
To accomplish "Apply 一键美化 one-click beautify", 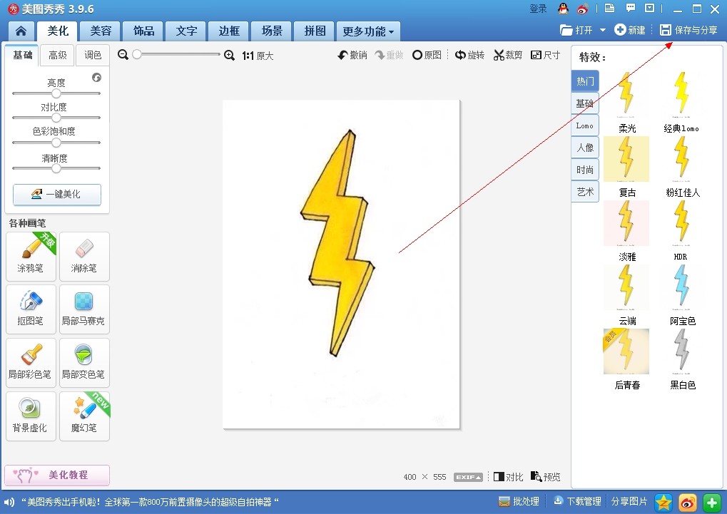I will pos(56,194).
